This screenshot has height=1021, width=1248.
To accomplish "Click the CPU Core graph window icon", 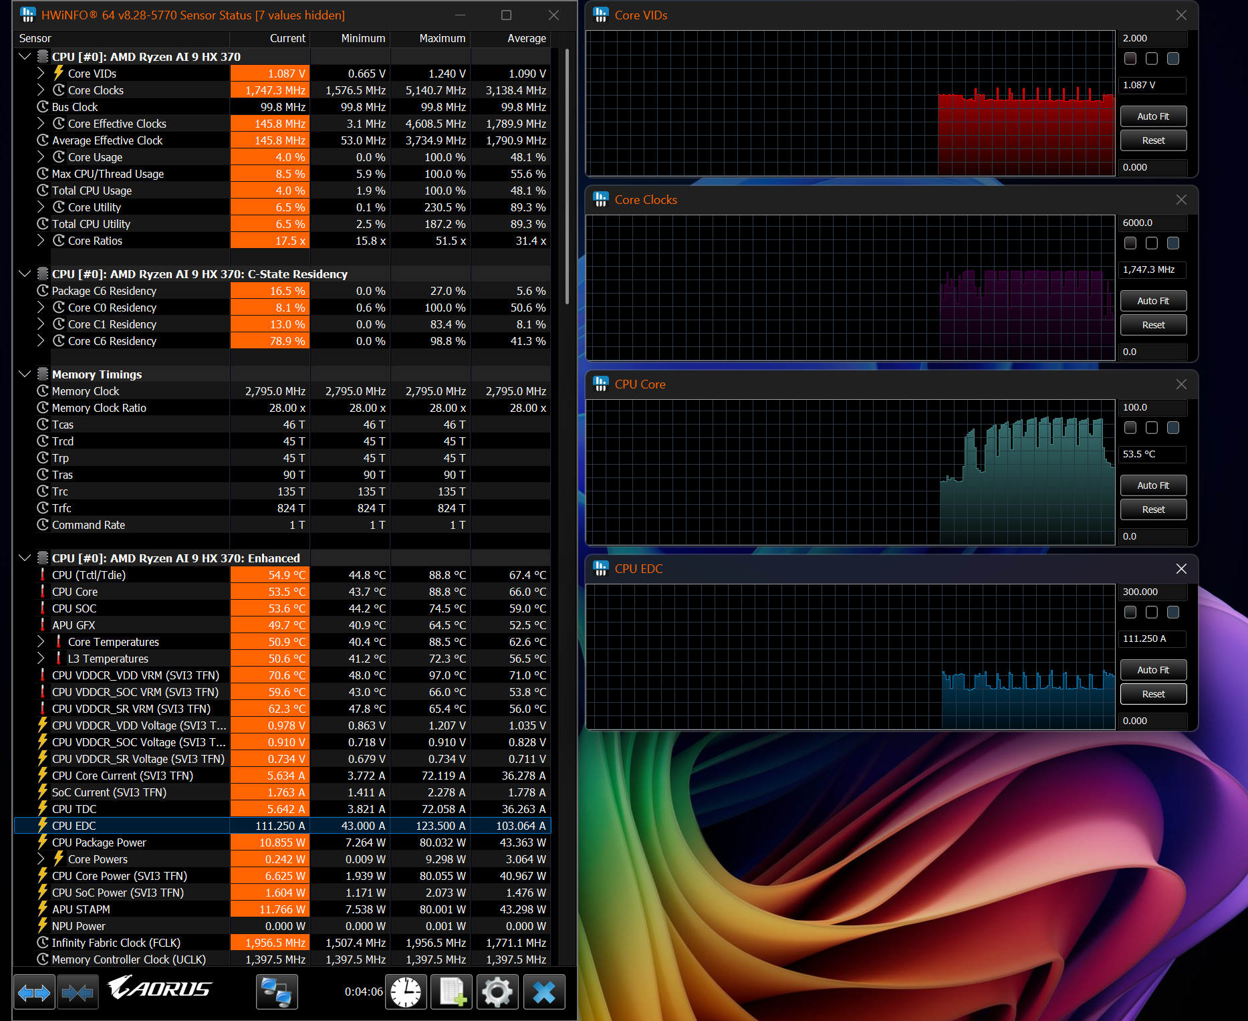I will (x=601, y=384).
